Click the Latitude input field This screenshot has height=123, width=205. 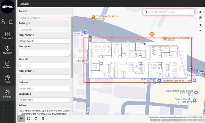point(44,89)
